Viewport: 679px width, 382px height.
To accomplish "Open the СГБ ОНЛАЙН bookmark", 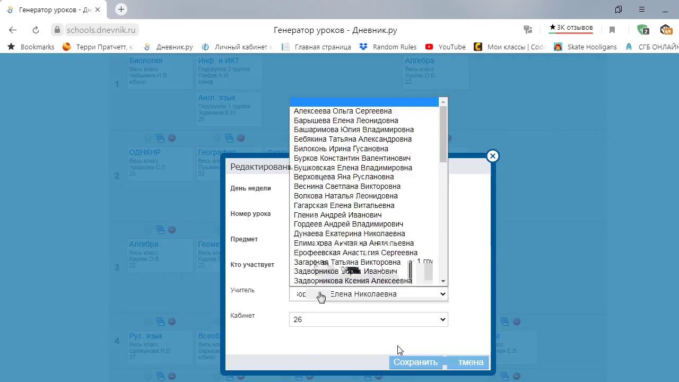I will [652, 47].
